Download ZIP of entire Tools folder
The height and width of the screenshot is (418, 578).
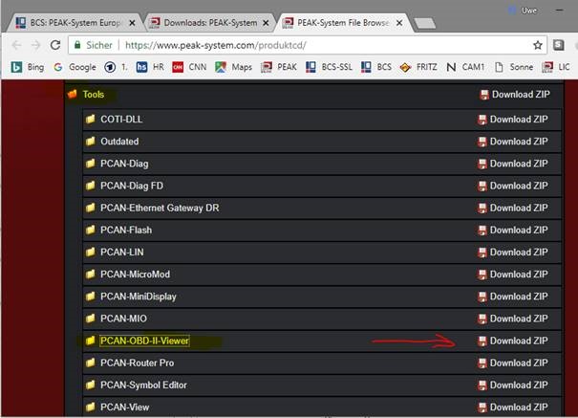[x=515, y=95]
